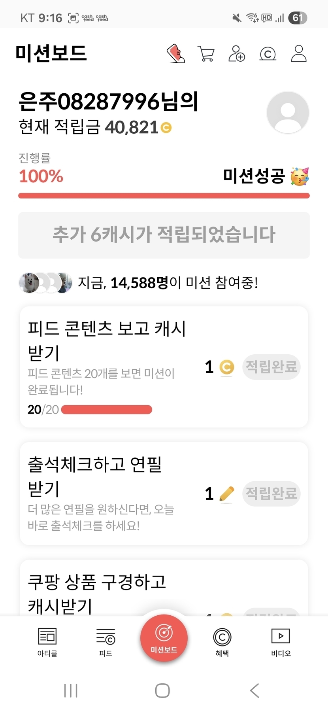Tap the red sneaker icon in header
This screenshot has width=328, height=711.
click(176, 53)
